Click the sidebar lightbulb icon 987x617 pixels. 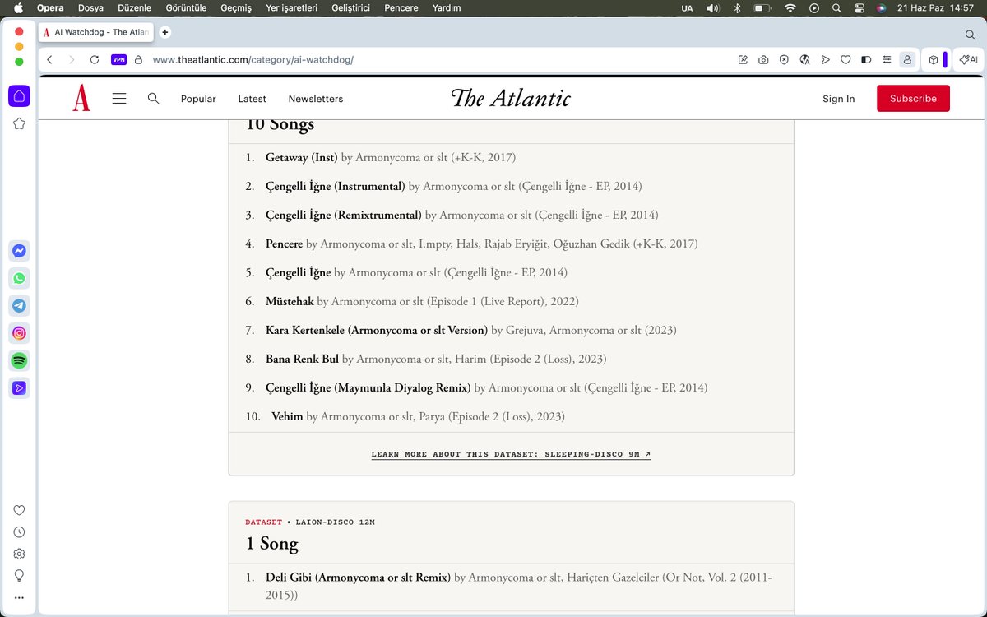tap(19, 576)
